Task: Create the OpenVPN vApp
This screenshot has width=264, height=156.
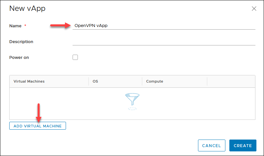Action: click(x=243, y=145)
